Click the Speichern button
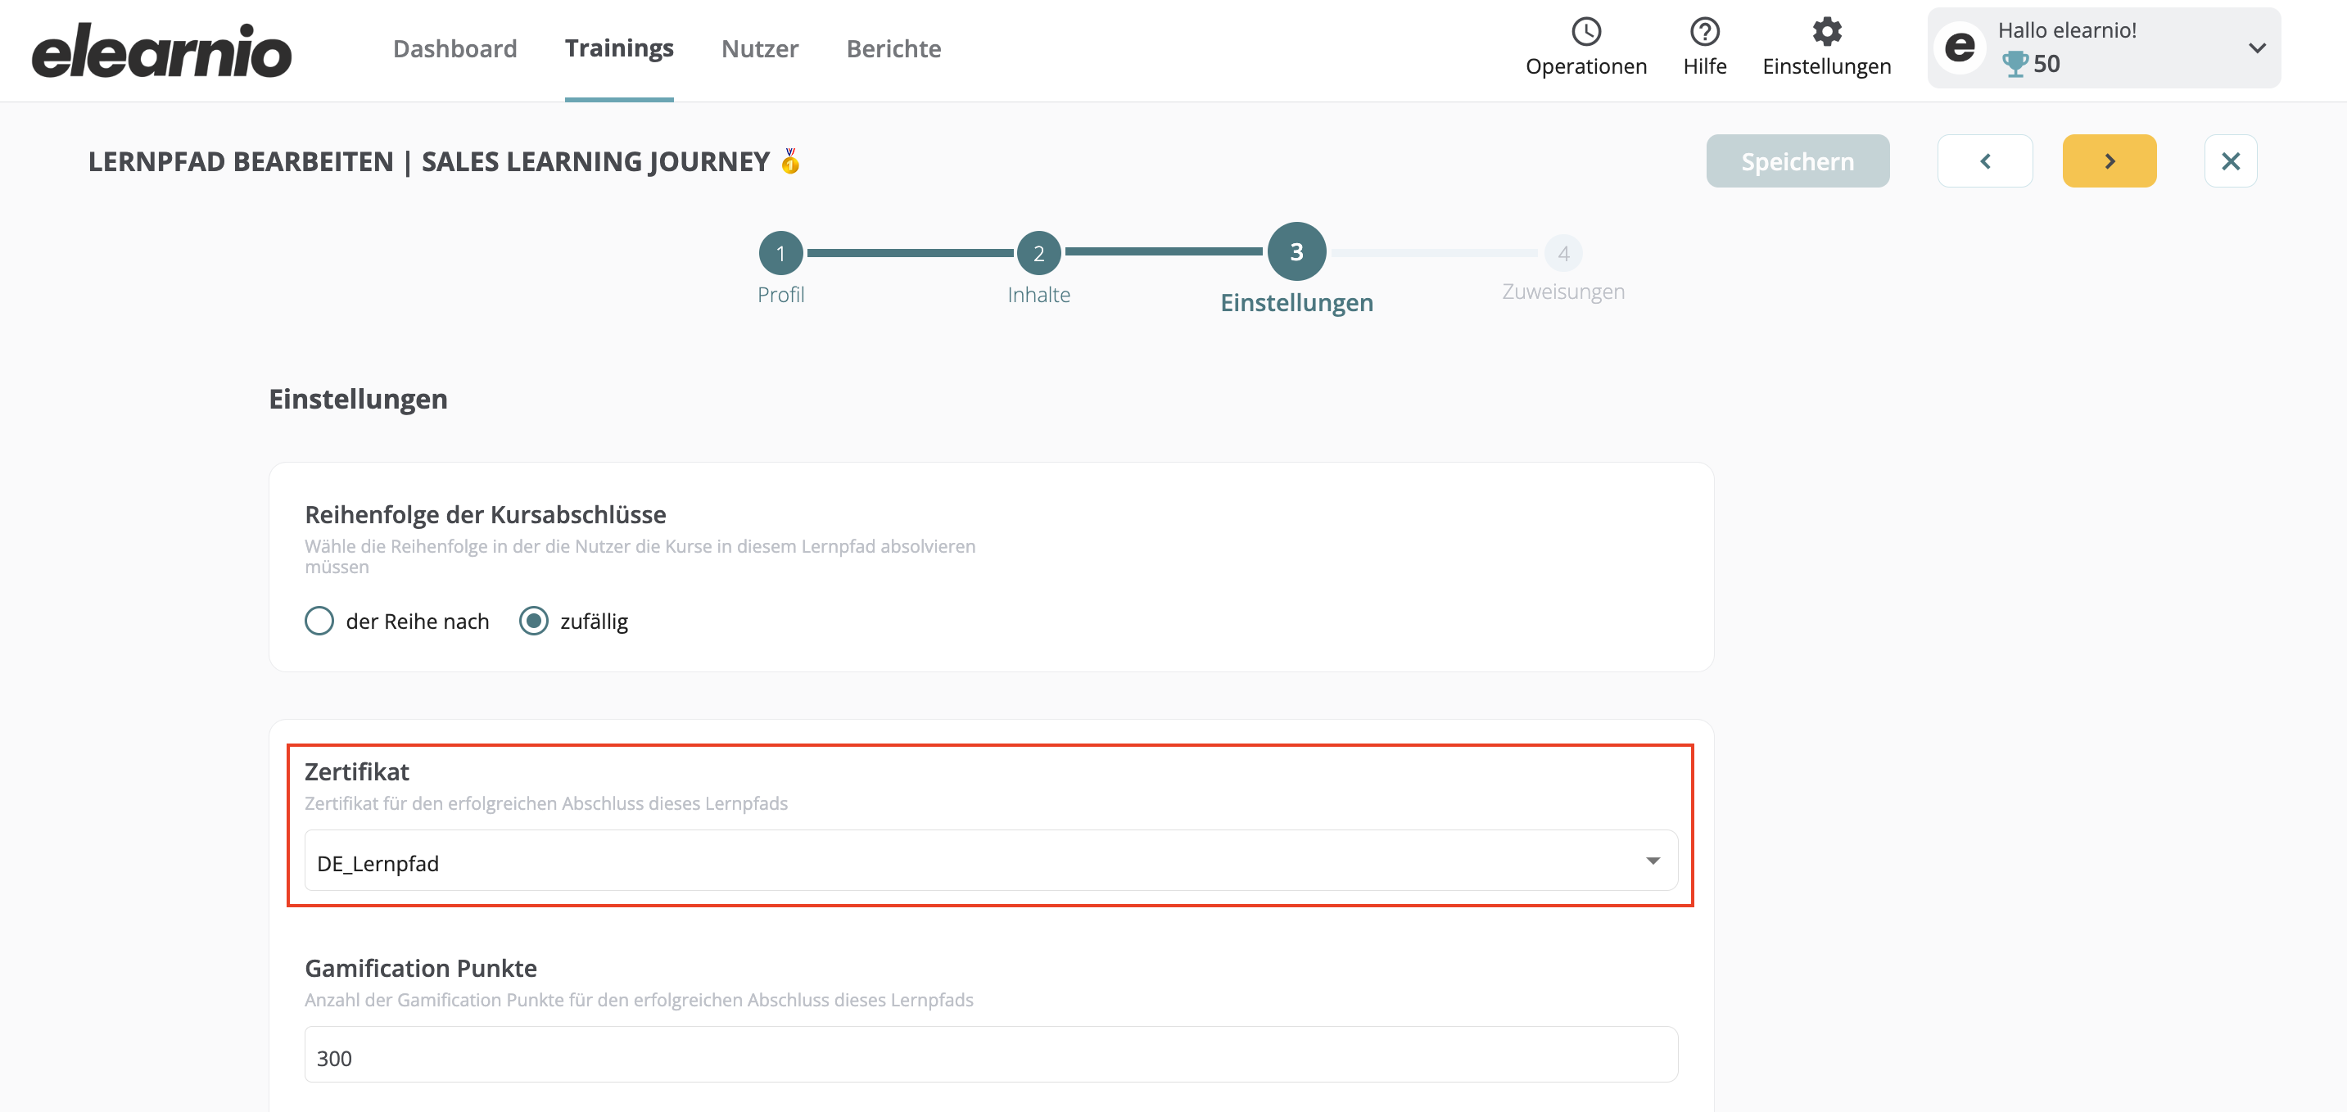 (x=1797, y=161)
